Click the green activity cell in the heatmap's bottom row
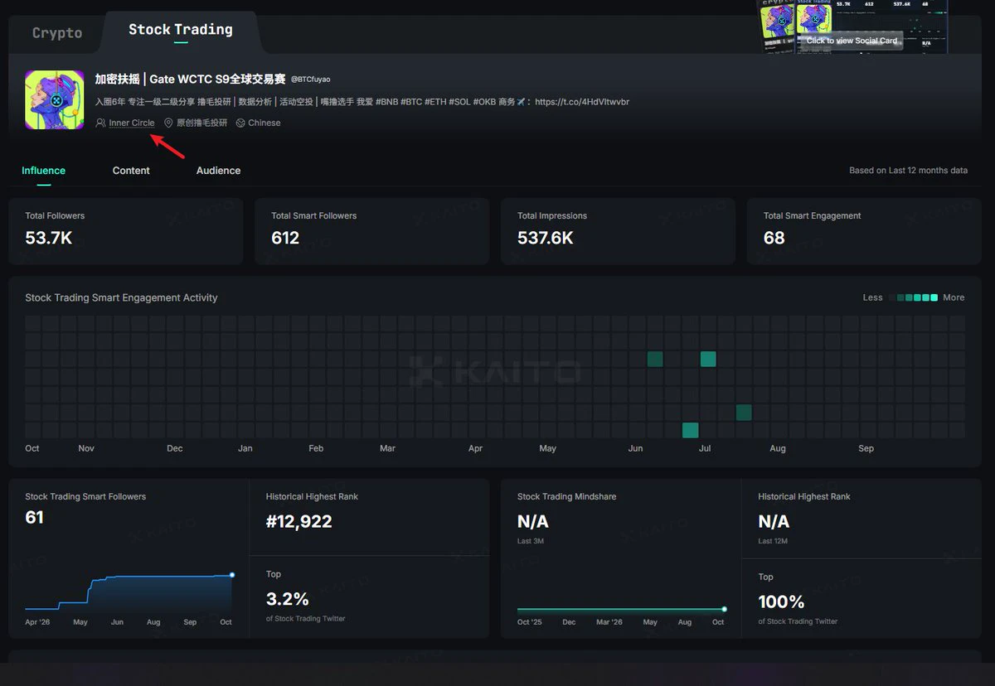The width and height of the screenshot is (995, 686). click(690, 430)
